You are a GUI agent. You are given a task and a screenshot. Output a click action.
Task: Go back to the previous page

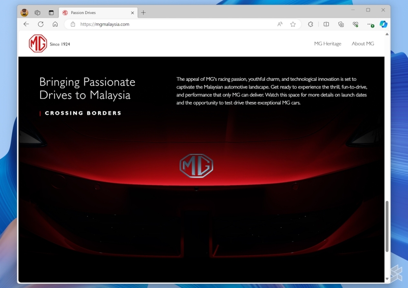point(26,24)
